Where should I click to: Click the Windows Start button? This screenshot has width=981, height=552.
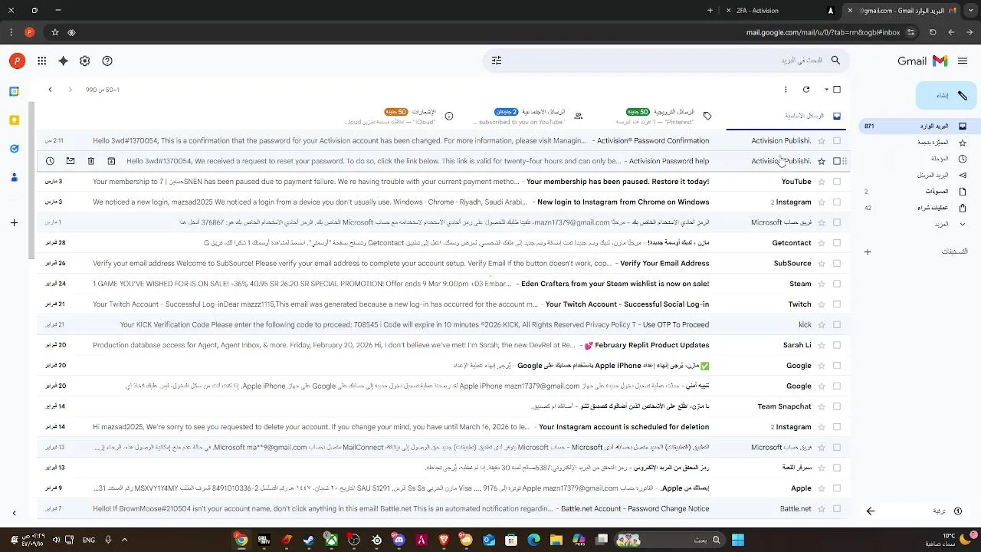[x=737, y=540]
